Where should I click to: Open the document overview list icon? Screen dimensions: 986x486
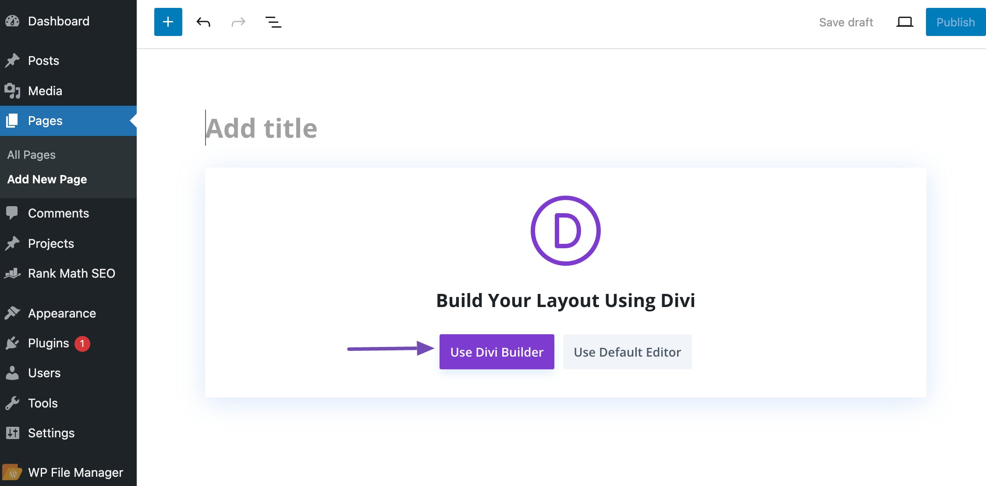(x=273, y=22)
